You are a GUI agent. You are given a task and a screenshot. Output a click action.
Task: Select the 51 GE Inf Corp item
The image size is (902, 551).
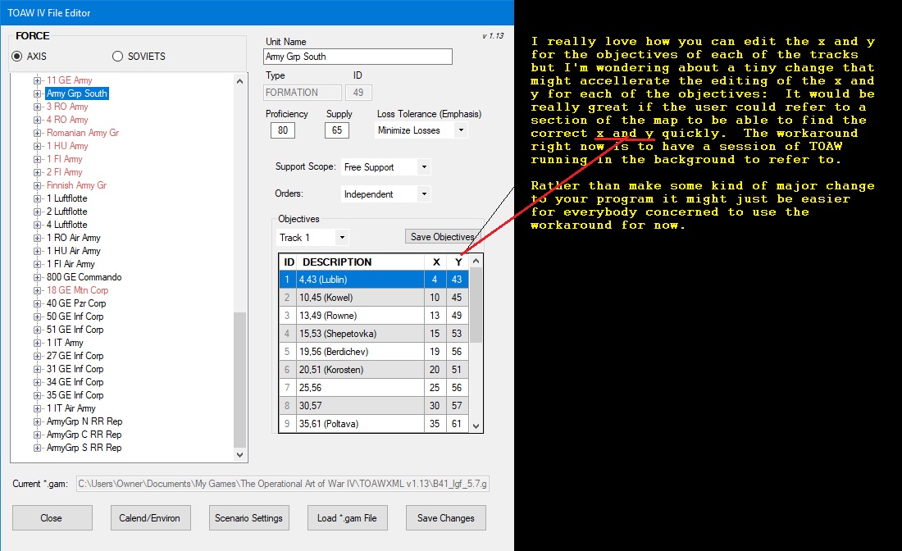[x=75, y=330]
